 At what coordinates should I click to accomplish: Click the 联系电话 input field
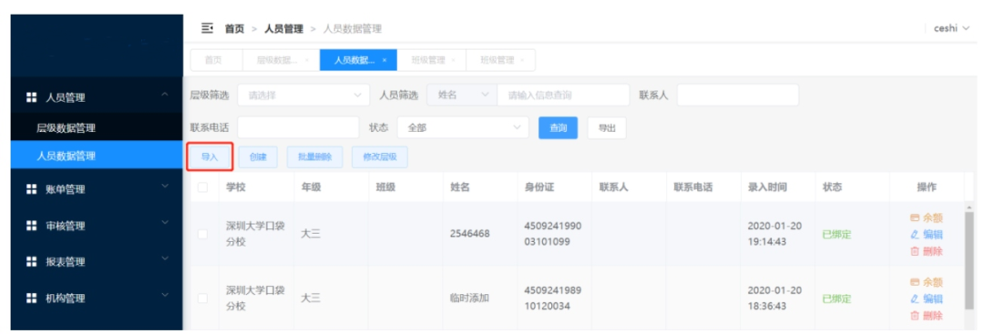pyautogui.click(x=298, y=127)
